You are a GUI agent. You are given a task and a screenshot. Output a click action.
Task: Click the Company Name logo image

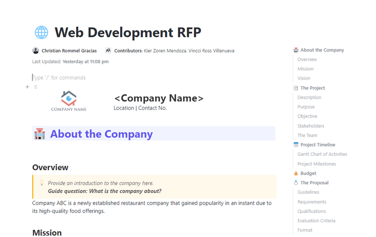[69, 101]
